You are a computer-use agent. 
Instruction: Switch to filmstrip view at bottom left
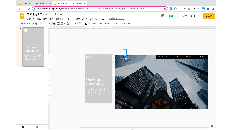[x=23, y=127]
